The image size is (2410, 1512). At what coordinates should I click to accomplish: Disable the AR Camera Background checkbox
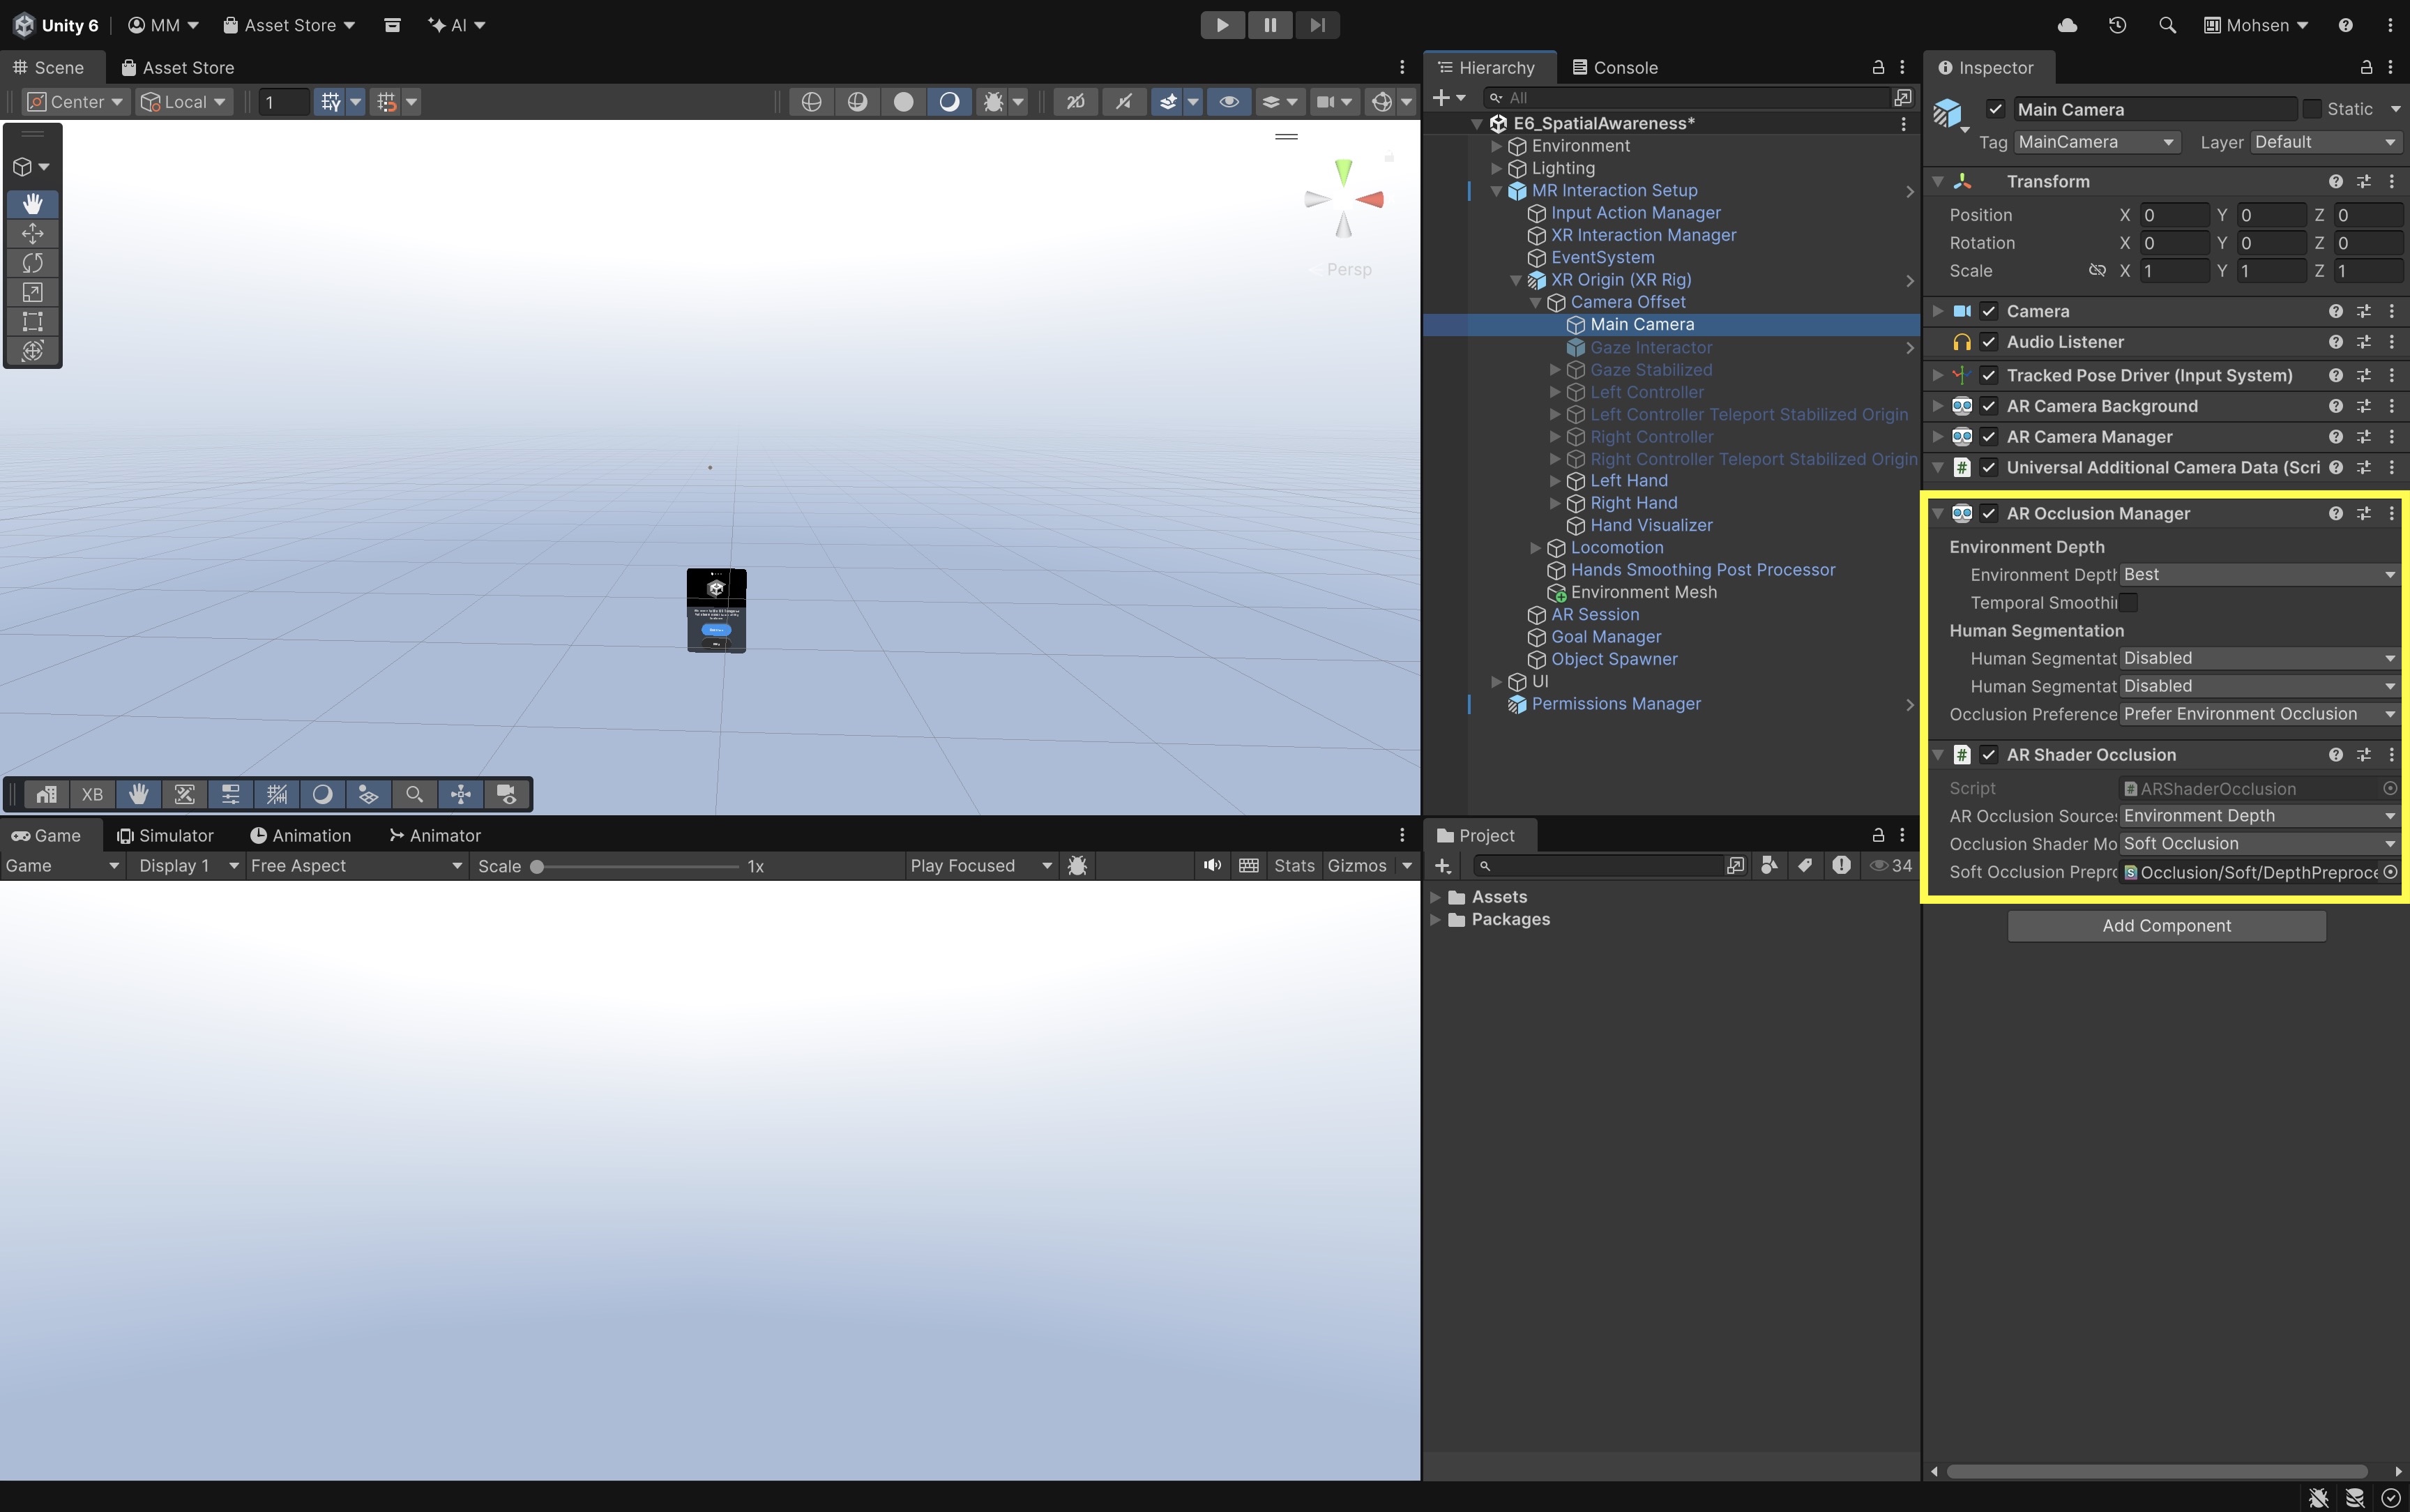point(1990,406)
